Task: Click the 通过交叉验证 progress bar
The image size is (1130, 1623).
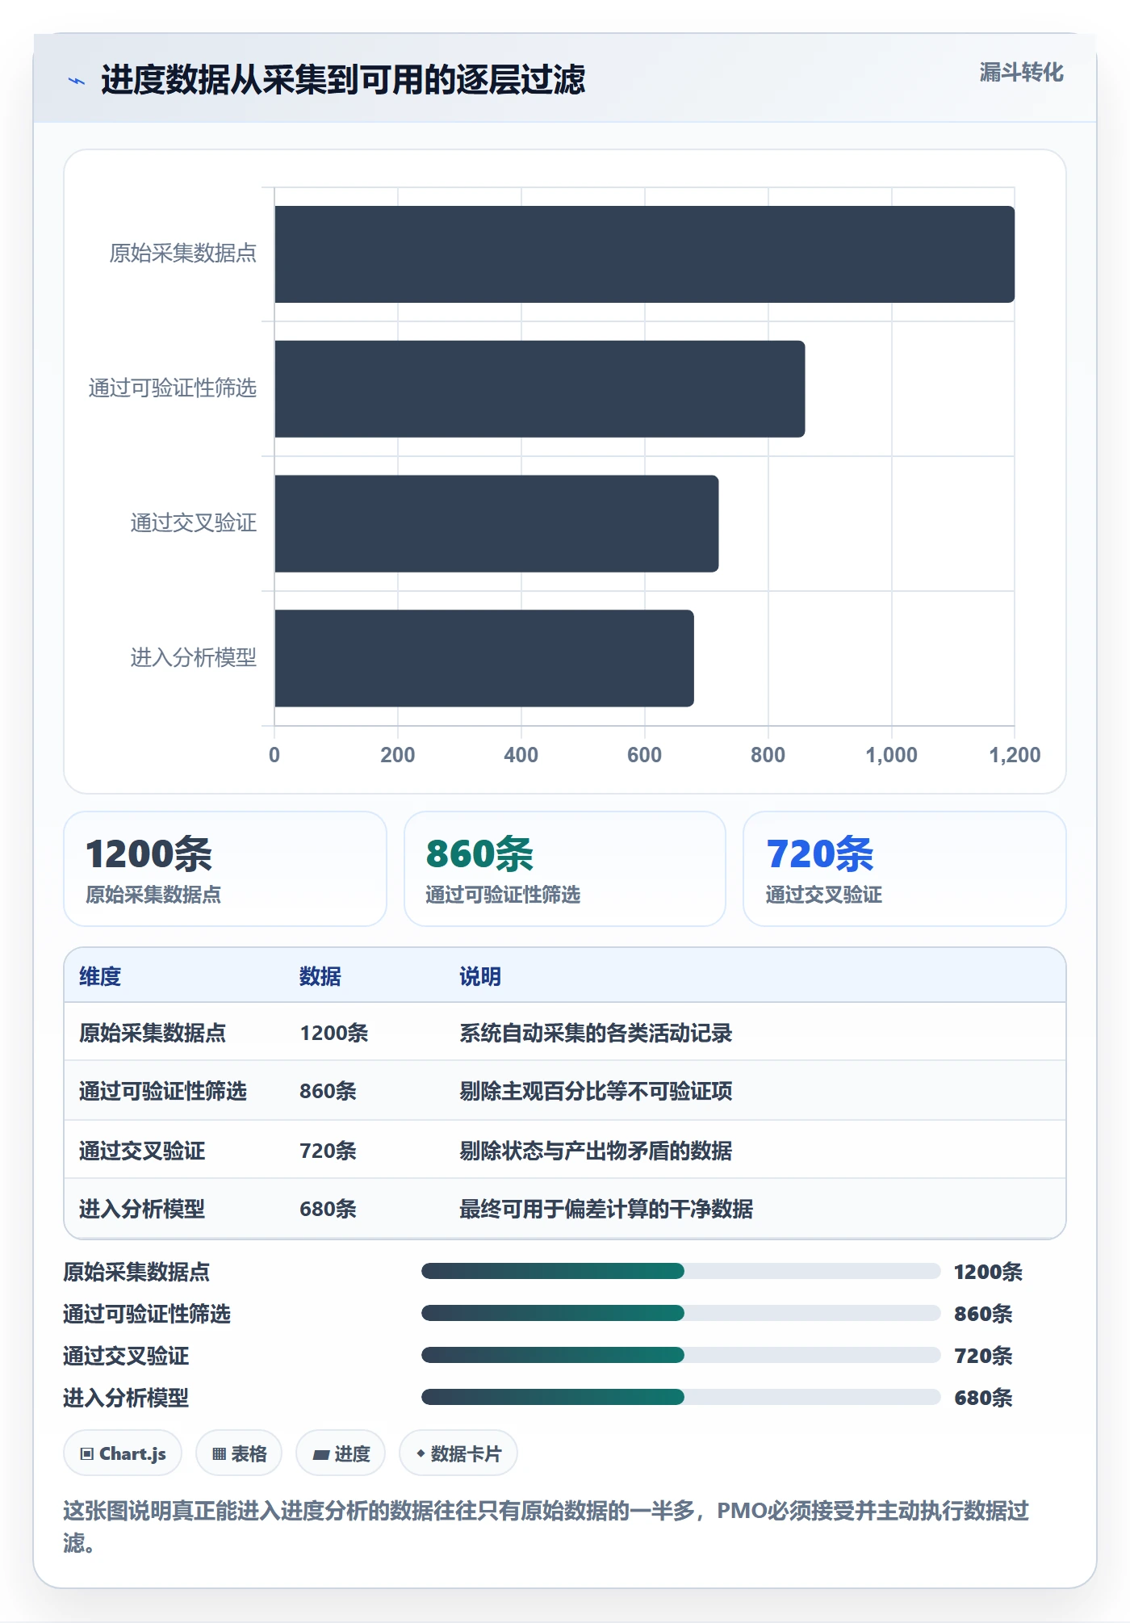Action: (x=680, y=1355)
